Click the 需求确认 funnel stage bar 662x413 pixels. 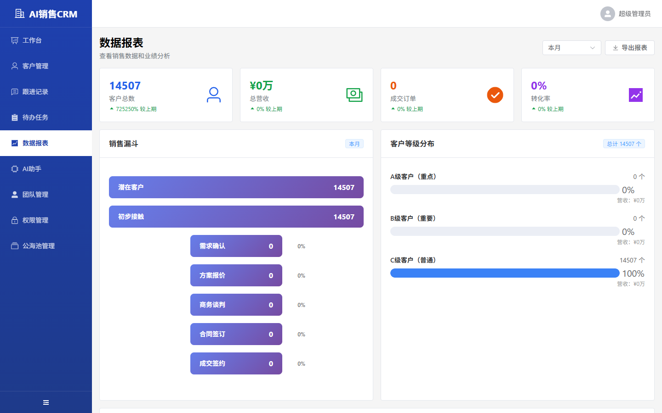coord(236,246)
